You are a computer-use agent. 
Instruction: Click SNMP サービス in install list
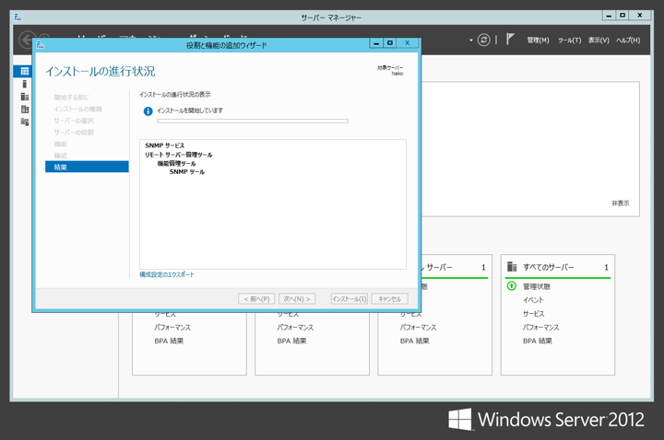click(165, 145)
